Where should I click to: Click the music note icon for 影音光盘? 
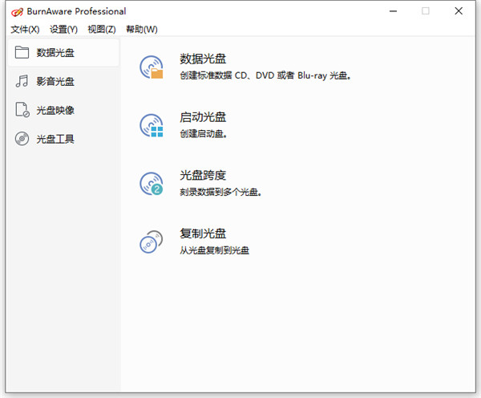pos(22,81)
